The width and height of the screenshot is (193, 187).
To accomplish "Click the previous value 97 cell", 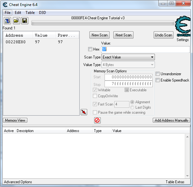I will coord(60,42).
